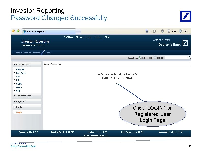Expand the Register section
The height and width of the screenshot is (152, 202).
(x=27, y=102)
